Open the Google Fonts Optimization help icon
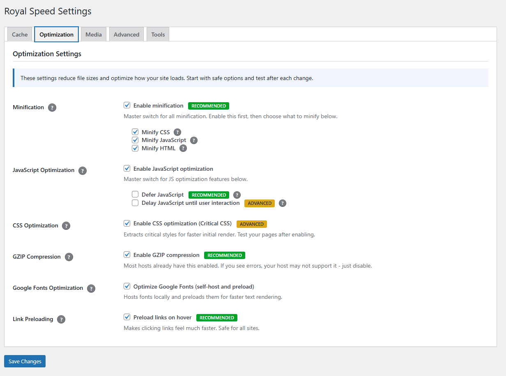The image size is (506, 376). tap(91, 288)
